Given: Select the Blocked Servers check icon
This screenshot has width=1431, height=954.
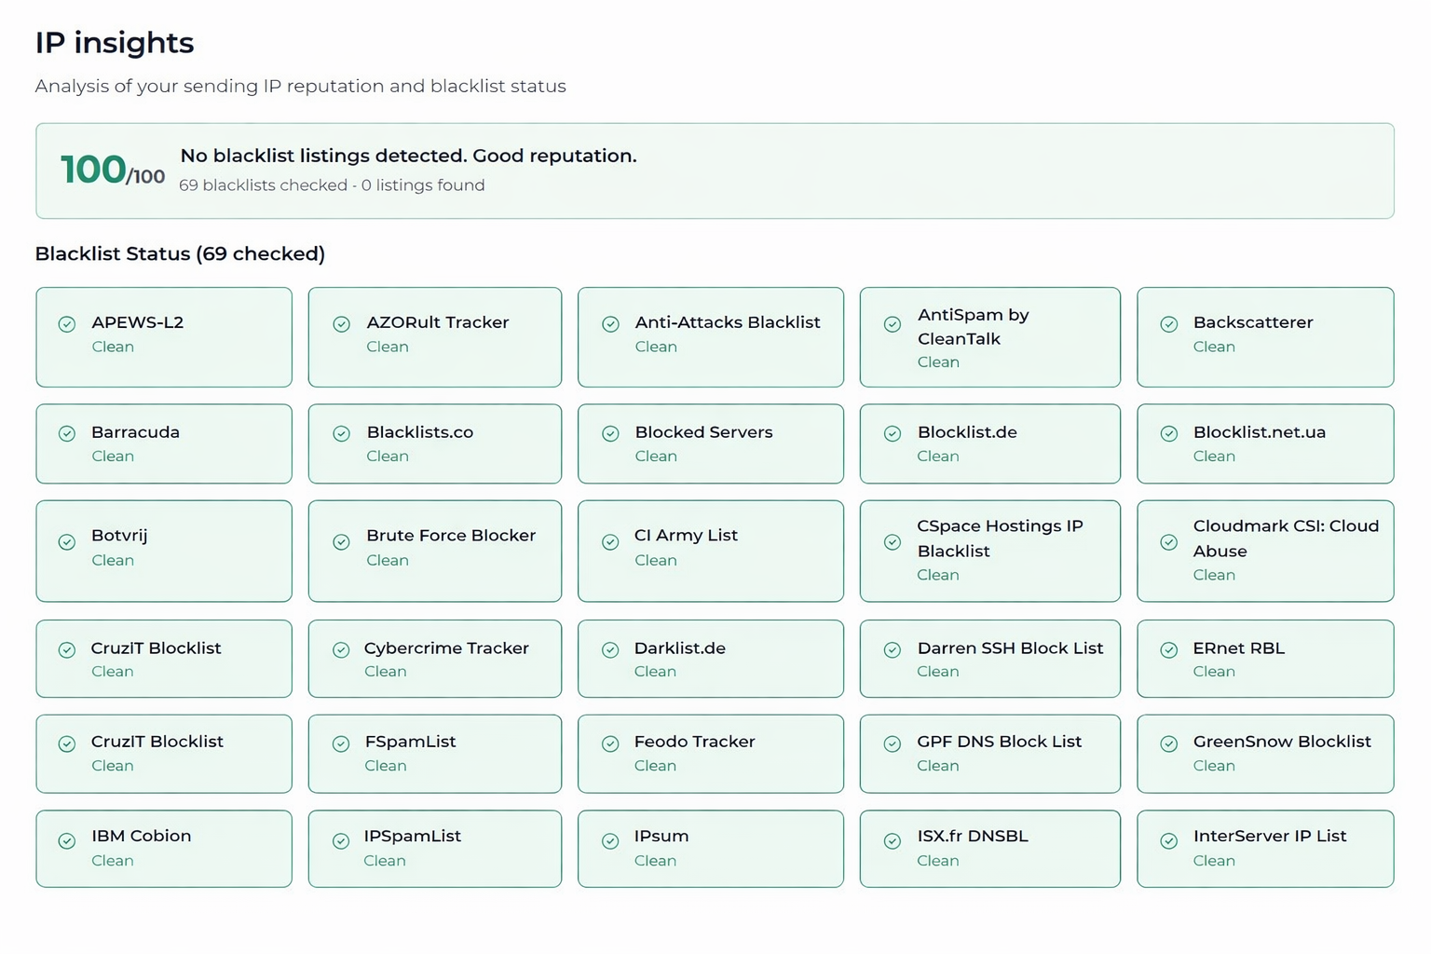Looking at the screenshot, I should (x=611, y=433).
